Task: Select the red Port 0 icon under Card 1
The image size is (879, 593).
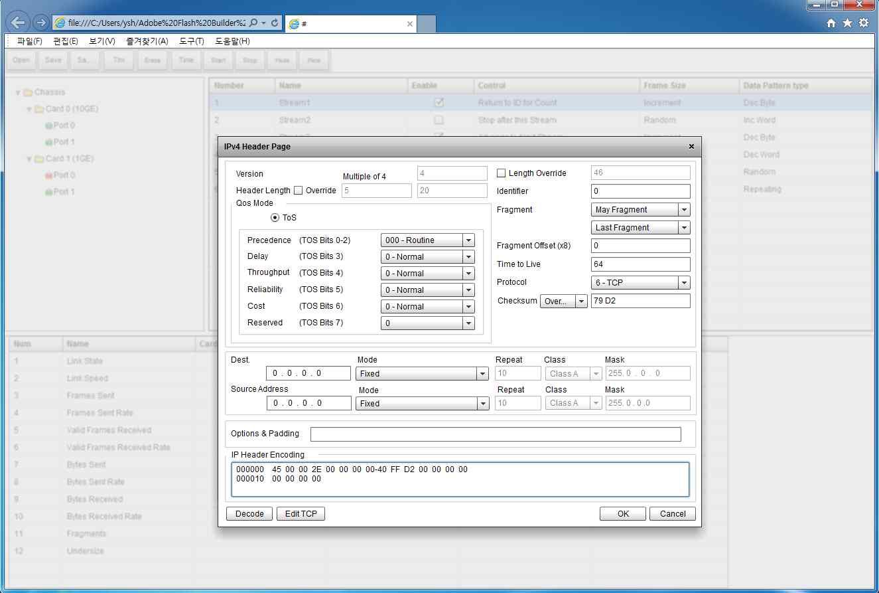Action: [48, 175]
